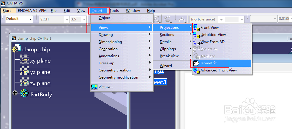Open the Window menu

pos(133,11)
